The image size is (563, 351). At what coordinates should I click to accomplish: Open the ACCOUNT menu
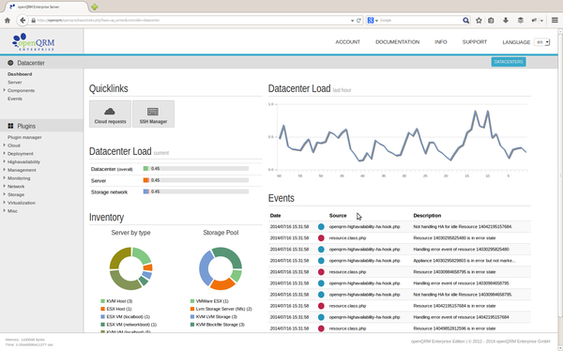click(347, 42)
